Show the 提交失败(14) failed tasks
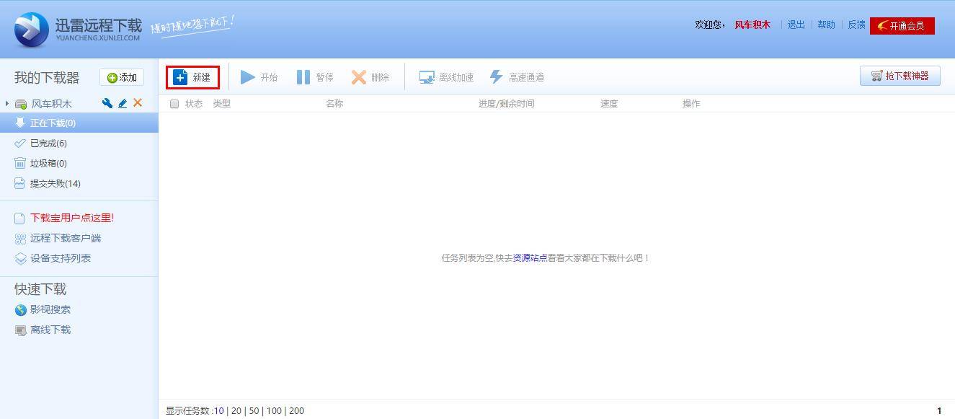This screenshot has height=419, width=955. point(55,183)
